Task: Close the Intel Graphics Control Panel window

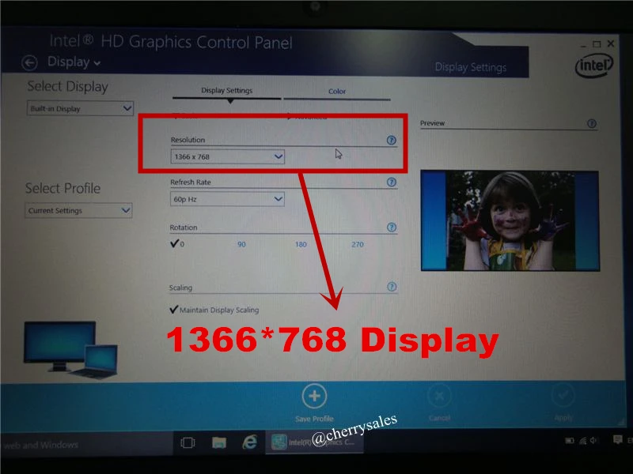Action: point(611,43)
